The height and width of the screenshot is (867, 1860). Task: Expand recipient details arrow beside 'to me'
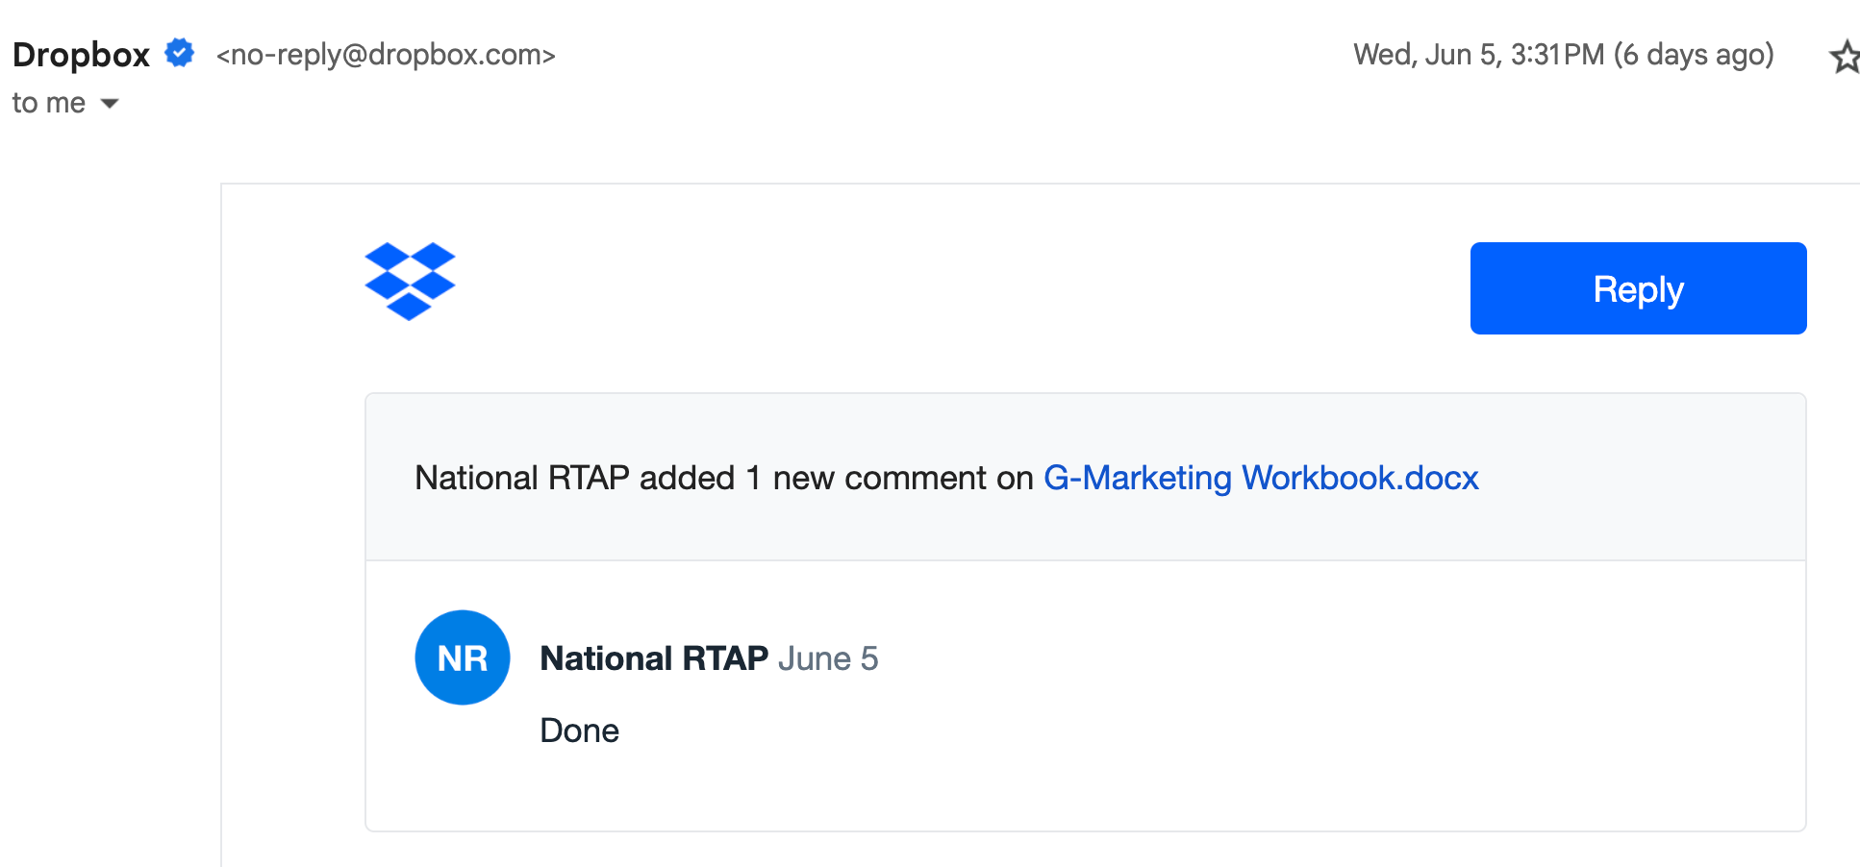[x=110, y=104]
